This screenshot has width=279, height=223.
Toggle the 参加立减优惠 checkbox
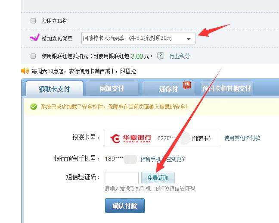coord(33,38)
